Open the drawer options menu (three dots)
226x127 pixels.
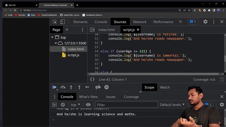(x=54, y=97)
